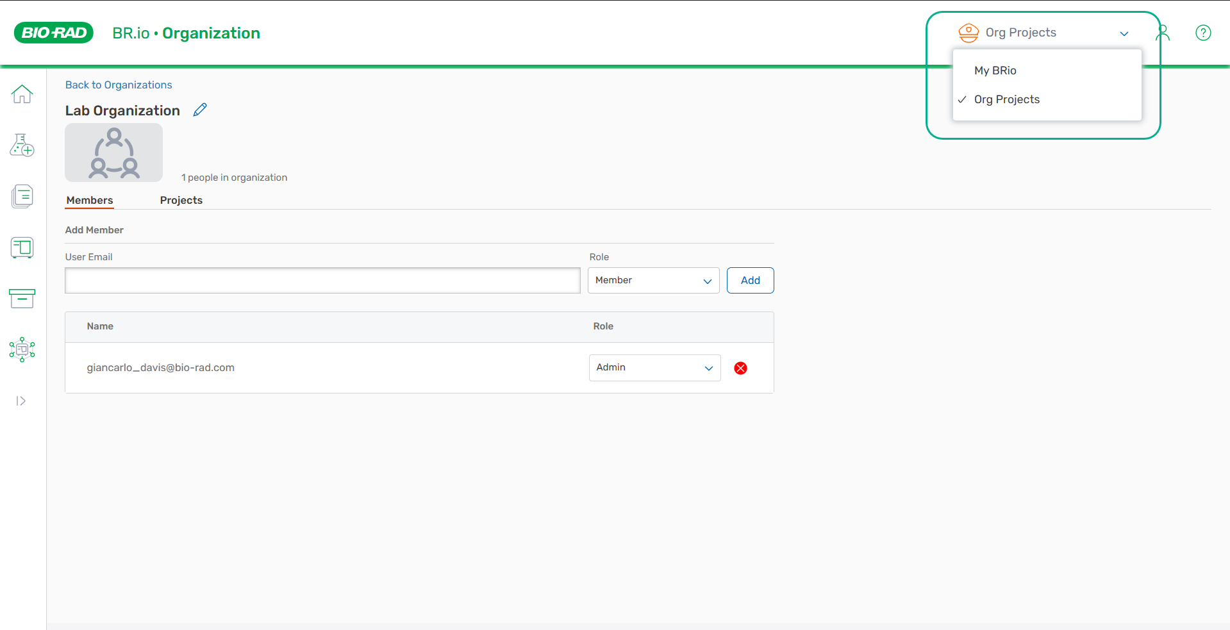
Task: Expand the sidebar with the arrow toggle
Action: click(x=21, y=401)
